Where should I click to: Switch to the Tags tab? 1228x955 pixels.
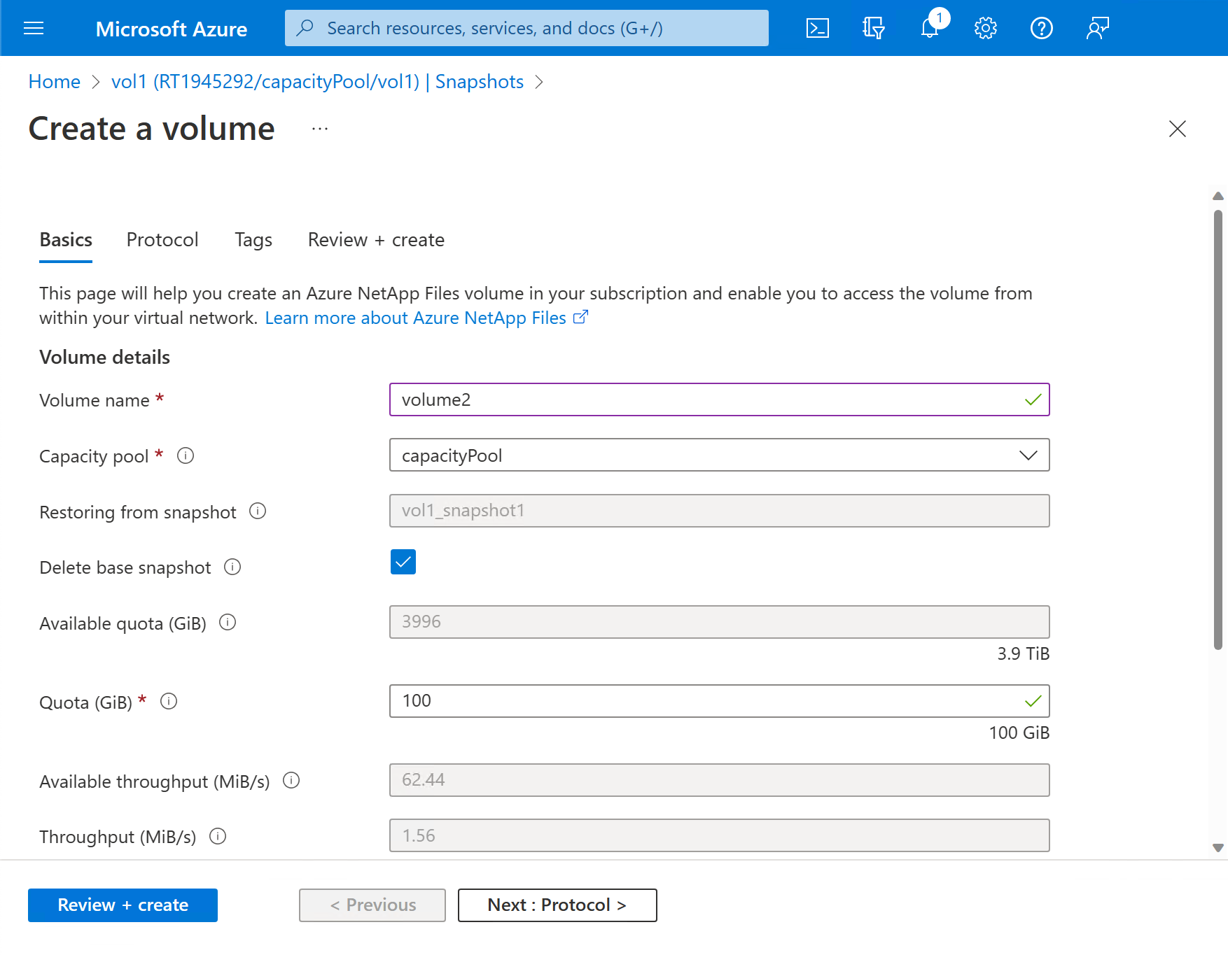(x=253, y=240)
